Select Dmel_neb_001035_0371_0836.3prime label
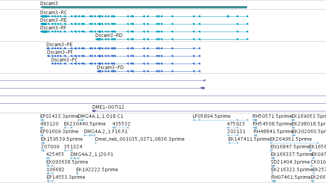 click(x=140, y=139)
